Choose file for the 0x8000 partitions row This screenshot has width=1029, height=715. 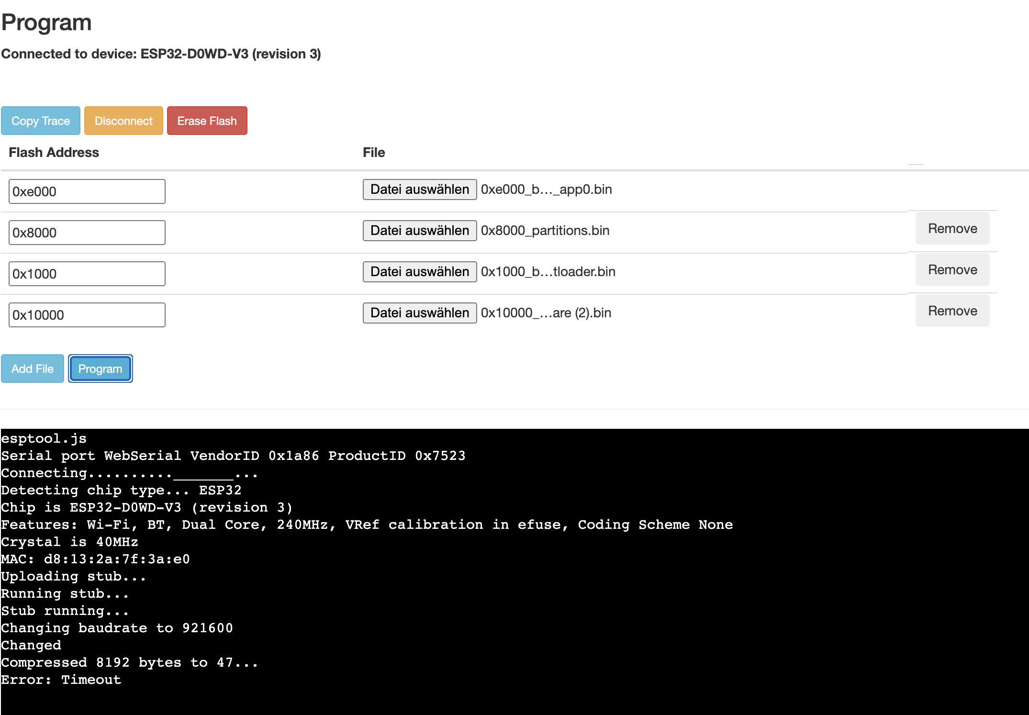[420, 231]
